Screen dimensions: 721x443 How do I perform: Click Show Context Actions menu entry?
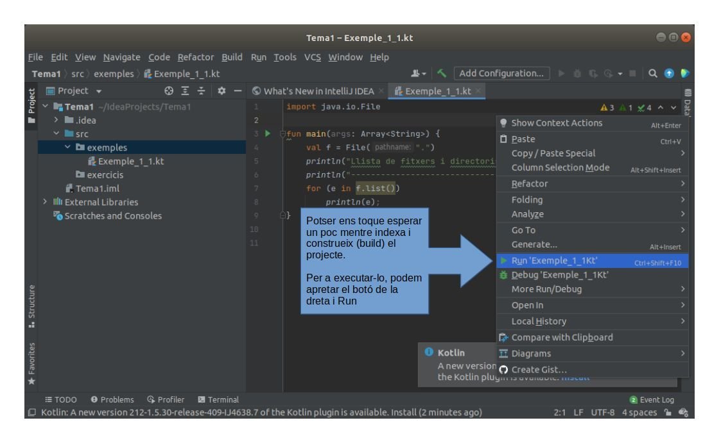tap(592, 123)
